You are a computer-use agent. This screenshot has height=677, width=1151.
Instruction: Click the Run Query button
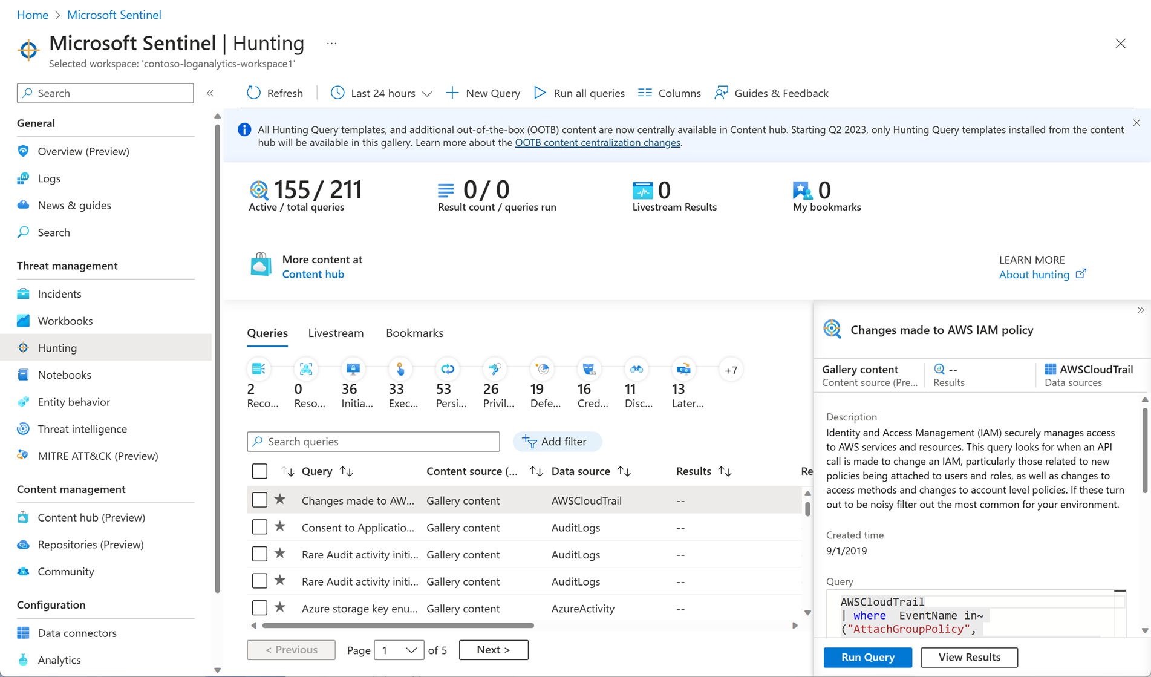click(867, 657)
